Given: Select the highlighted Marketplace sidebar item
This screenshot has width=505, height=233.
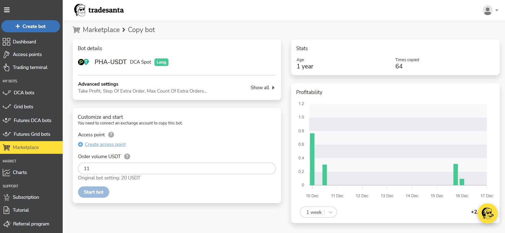Looking at the screenshot, I should pyautogui.click(x=31, y=147).
